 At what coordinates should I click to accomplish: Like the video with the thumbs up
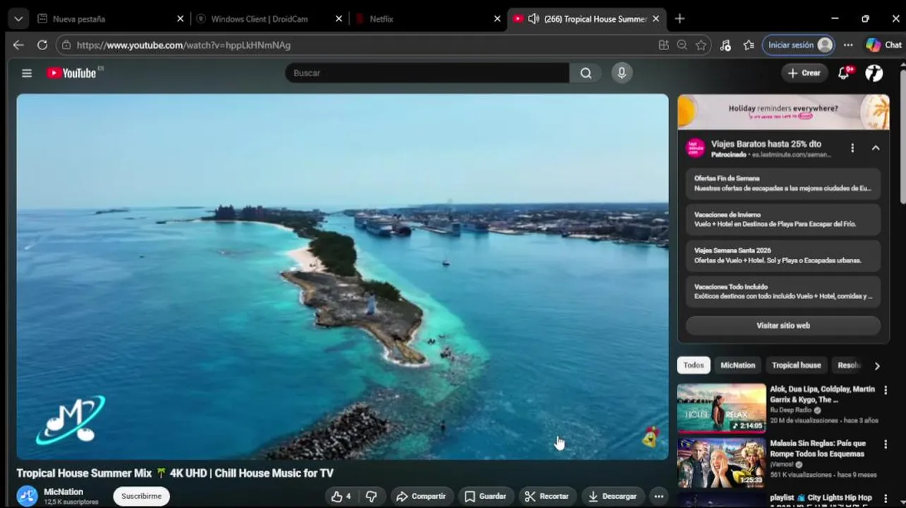(341, 496)
